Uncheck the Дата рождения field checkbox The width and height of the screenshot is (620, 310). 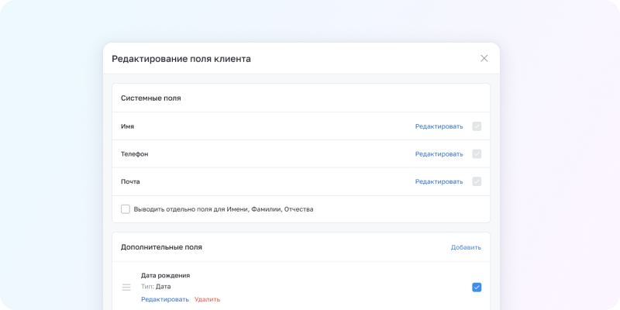477,288
